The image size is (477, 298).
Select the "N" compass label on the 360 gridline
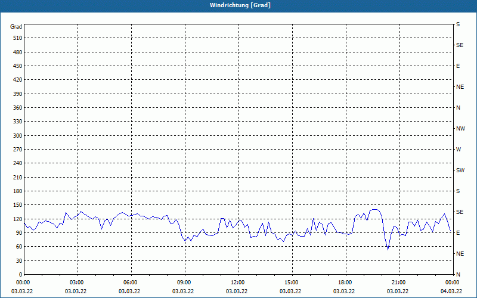click(458, 108)
